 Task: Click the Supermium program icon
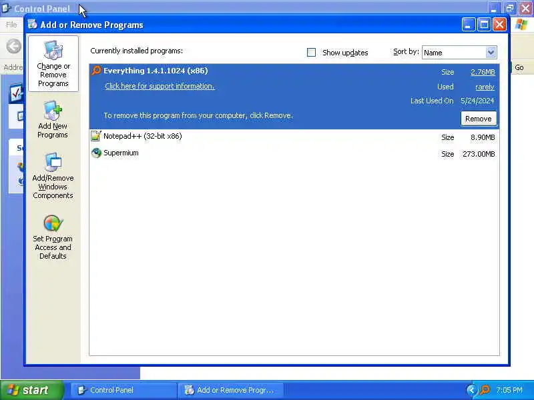(x=96, y=153)
